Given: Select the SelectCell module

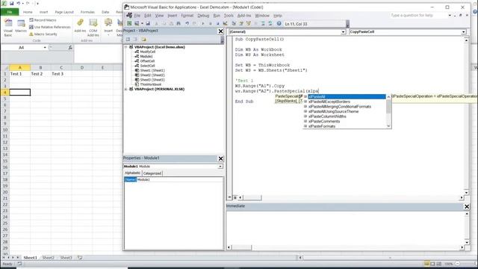Looking at the screenshot, I should point(147,66).
